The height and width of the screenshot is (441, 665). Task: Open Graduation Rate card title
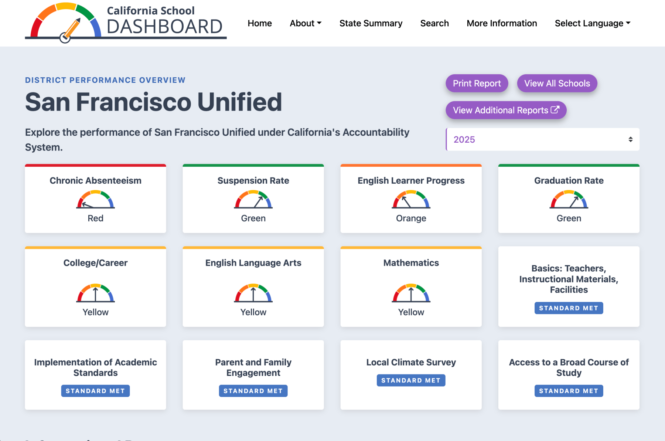pyautogui.click(x=569, y=180)
